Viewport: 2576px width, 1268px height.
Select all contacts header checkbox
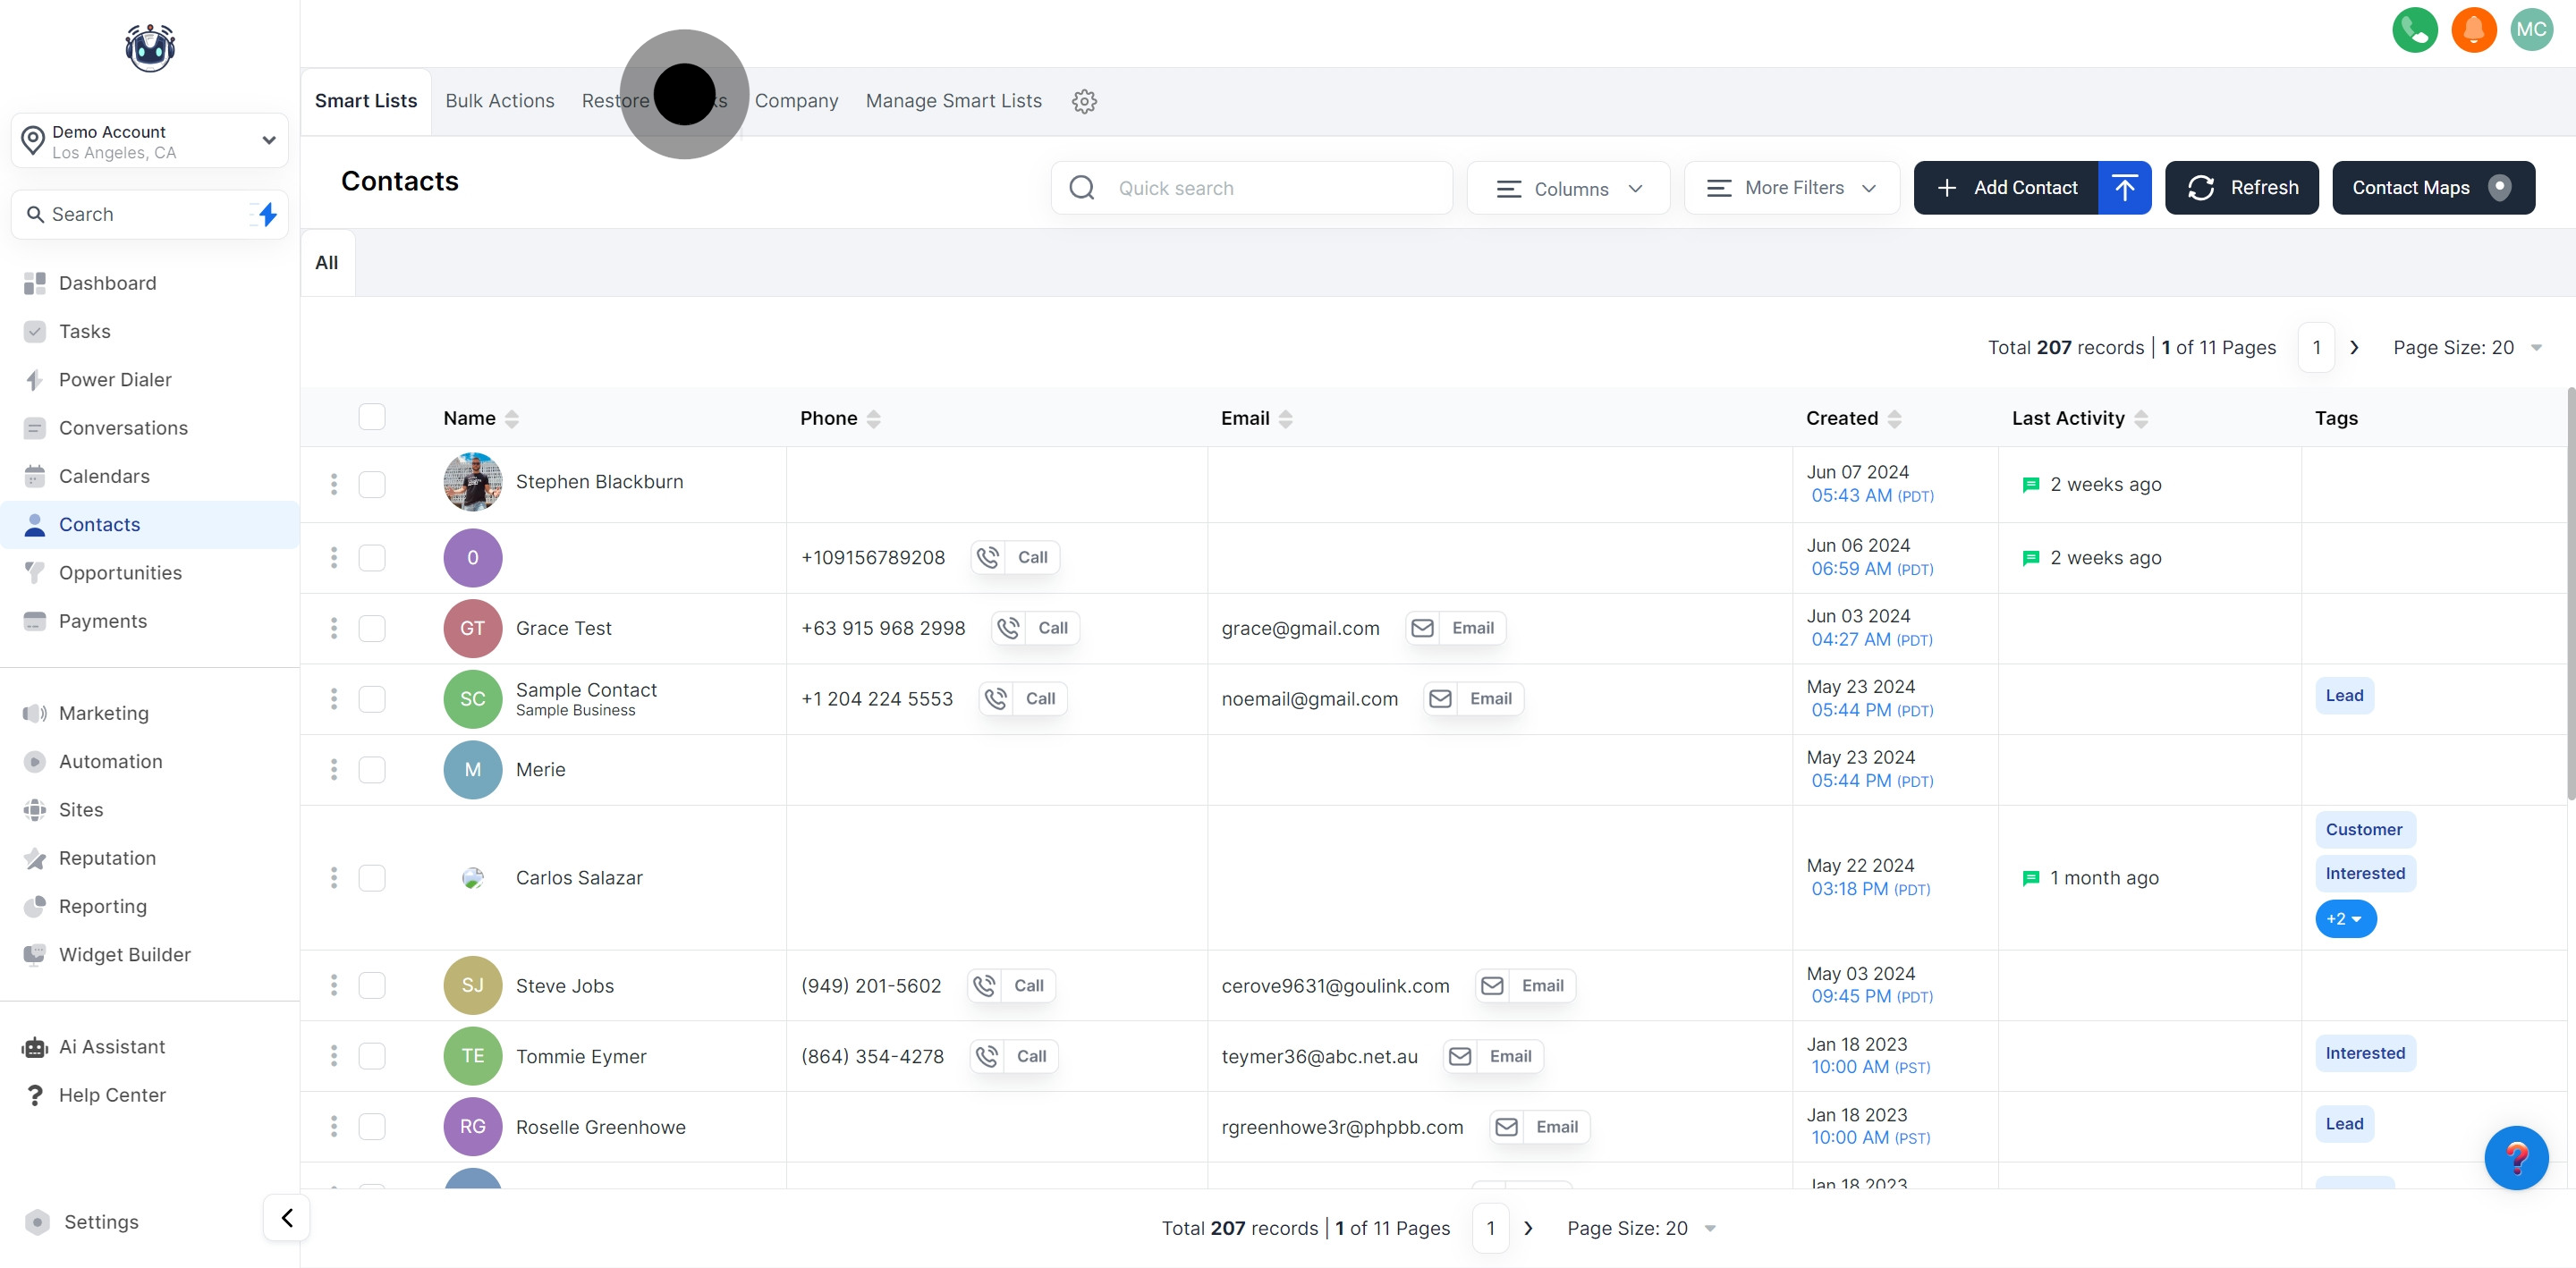[x=372, y=417]
